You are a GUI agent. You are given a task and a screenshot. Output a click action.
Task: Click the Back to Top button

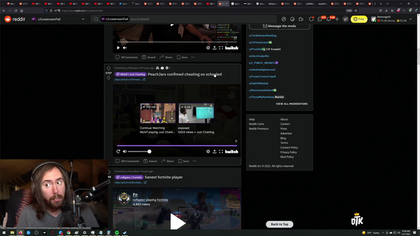point(280,224)
